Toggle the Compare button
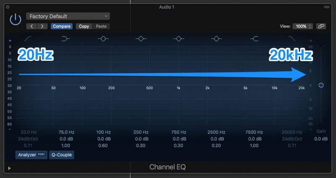Image resolution: width=336 pixels, height=178 pixels. 62,26
